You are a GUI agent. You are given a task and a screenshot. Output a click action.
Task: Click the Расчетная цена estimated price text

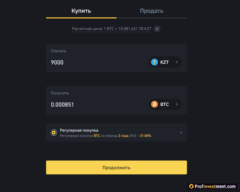click(112, 29)
